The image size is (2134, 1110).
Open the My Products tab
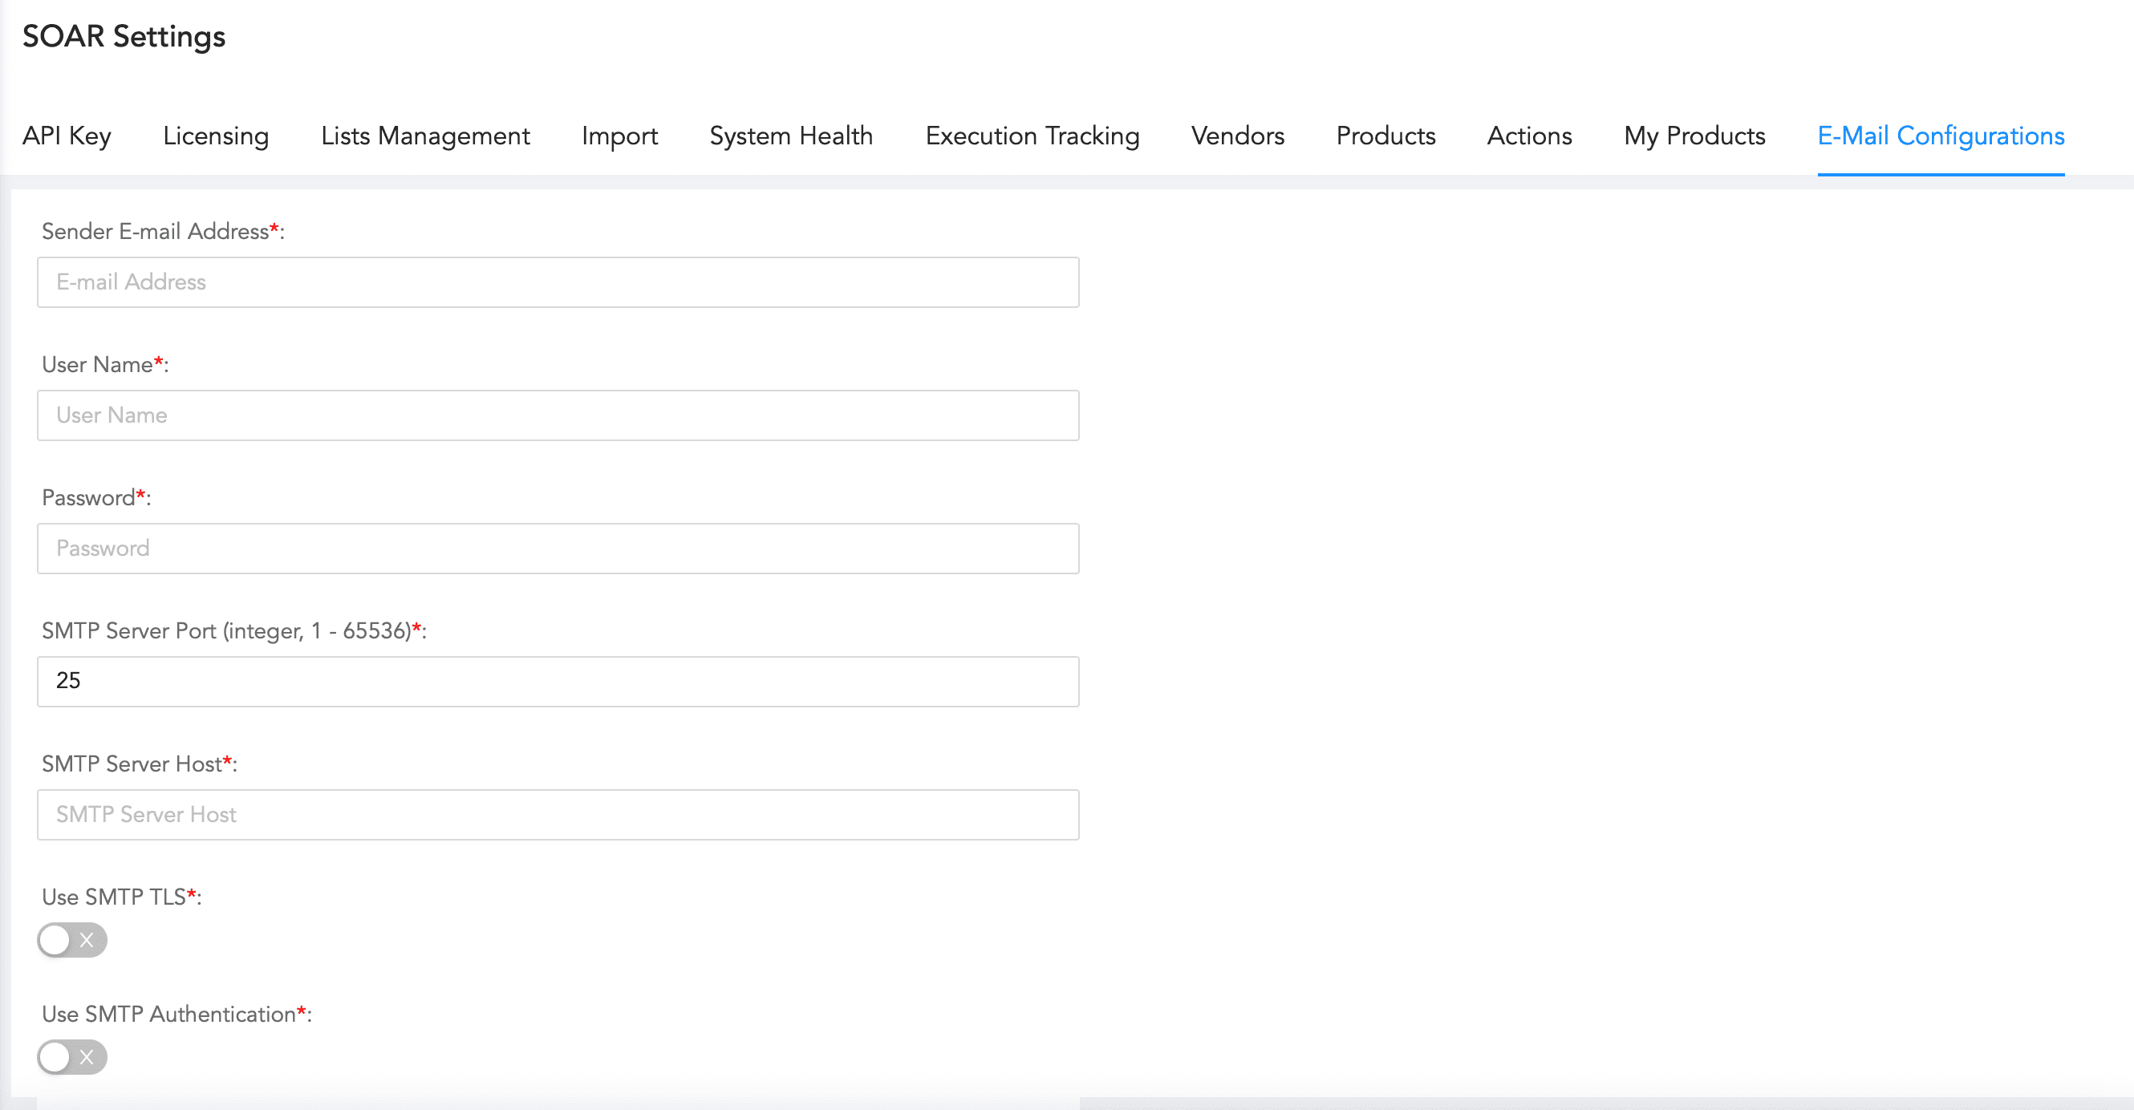coord(1694,136)
